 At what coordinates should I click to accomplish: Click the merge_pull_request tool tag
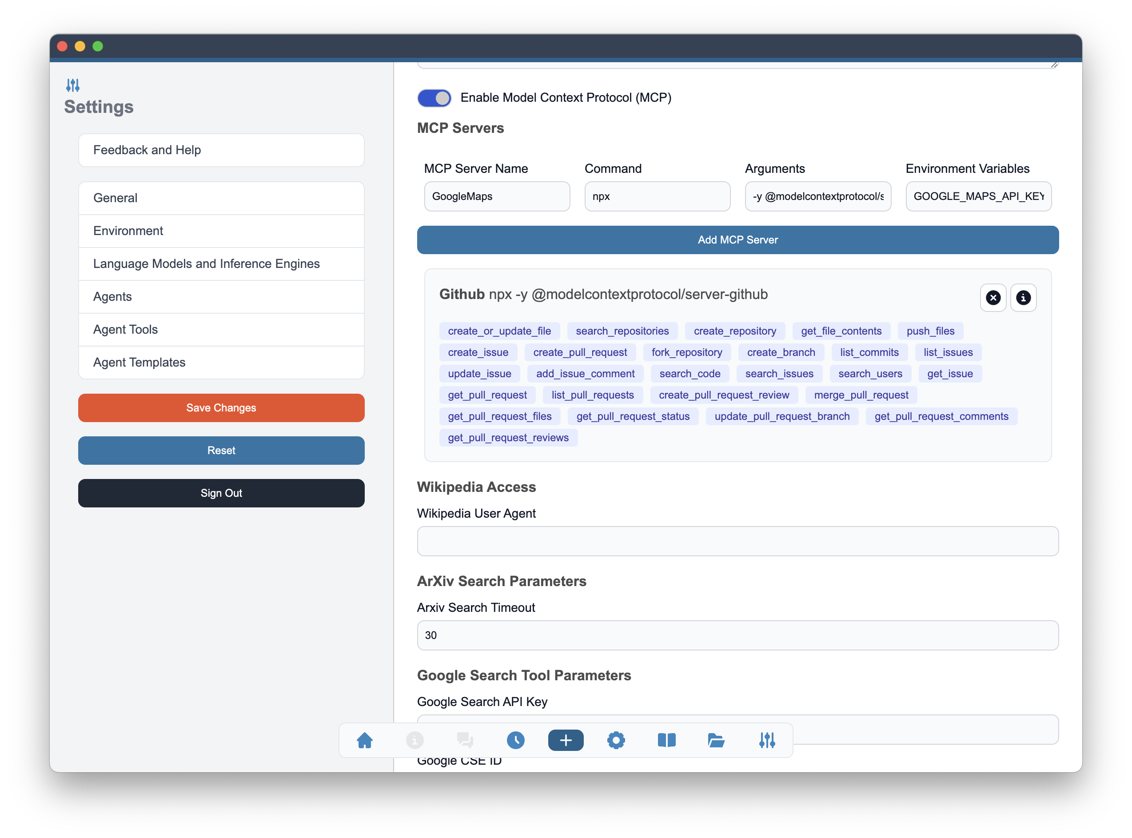click(861, 395)
